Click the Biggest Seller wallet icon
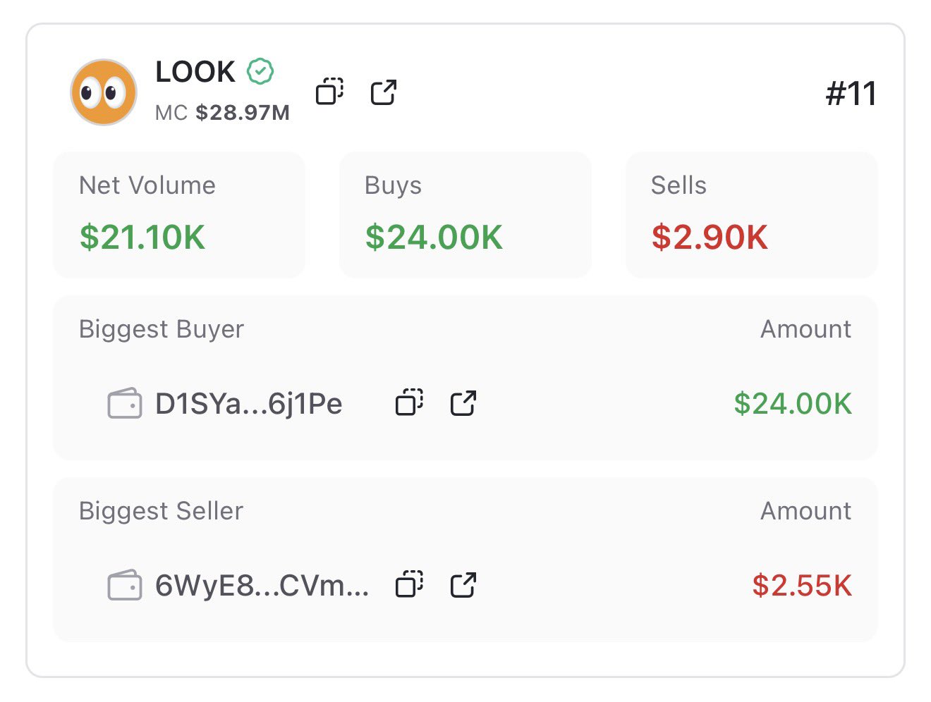 click(x=125, y=586)
